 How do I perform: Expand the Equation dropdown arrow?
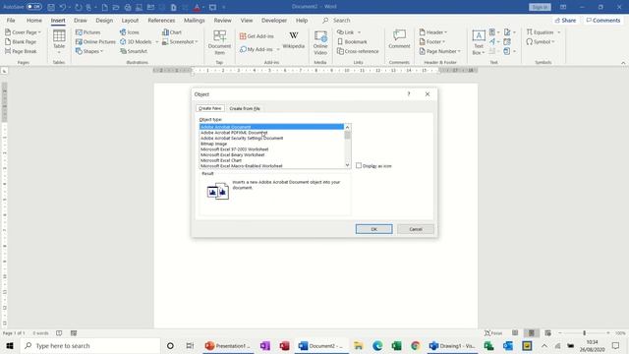[x=559, y=32]
